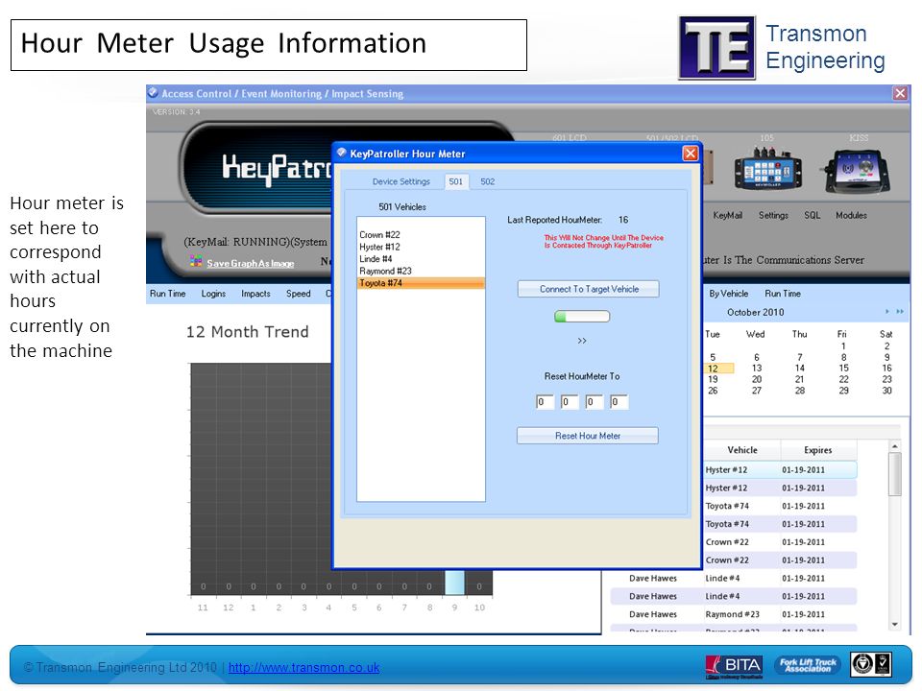The image size is (922, 691).
Task: Click the table scrollbar down arrow
Action: point(894,624)
